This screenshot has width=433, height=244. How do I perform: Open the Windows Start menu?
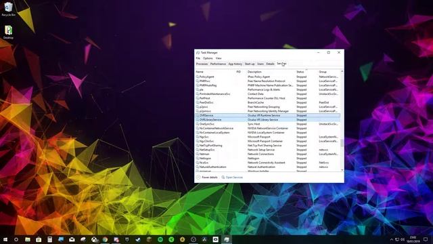click(x=5, y=239)
